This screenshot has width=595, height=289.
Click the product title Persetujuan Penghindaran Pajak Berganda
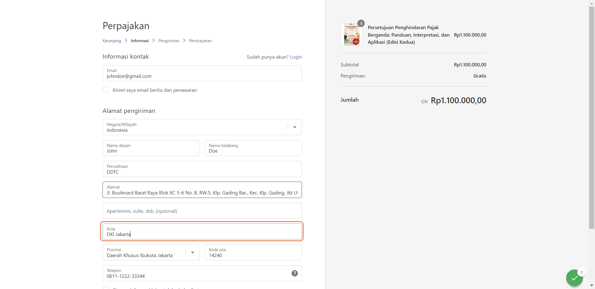click(x=409, y=35)
